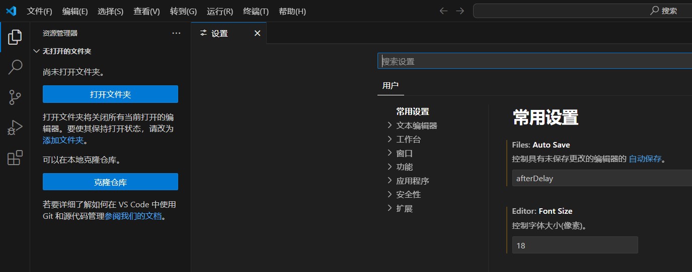Open the 添加文件夹 link
This screenshot has width=692, height=272.
tap(63, 141)
